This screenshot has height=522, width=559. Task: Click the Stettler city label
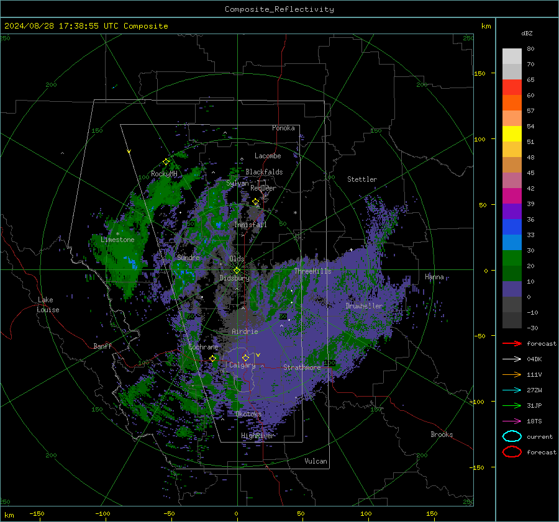pos(362,179)
